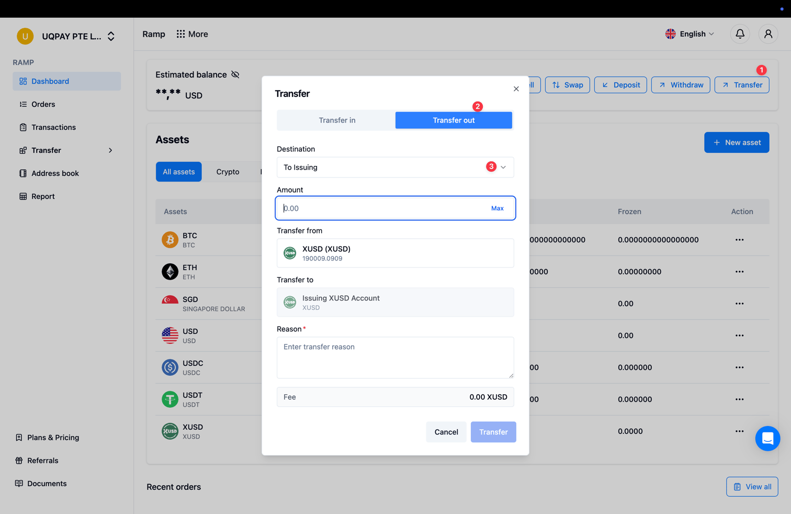791x514 pixels.
Task: Select the Ramp top navigation item
Action: coord(154,34)
